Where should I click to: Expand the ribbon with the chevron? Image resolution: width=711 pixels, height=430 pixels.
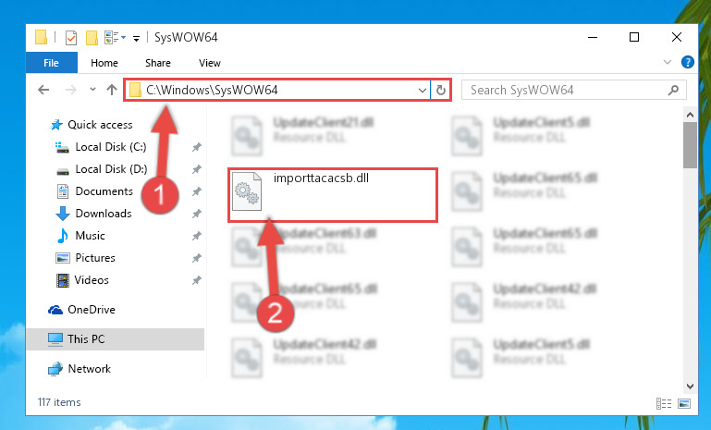(668, 62)
